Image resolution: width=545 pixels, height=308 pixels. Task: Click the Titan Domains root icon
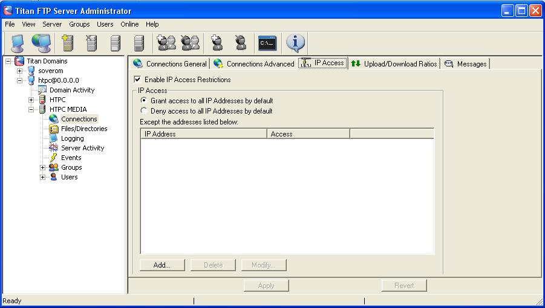click(19, 61)
